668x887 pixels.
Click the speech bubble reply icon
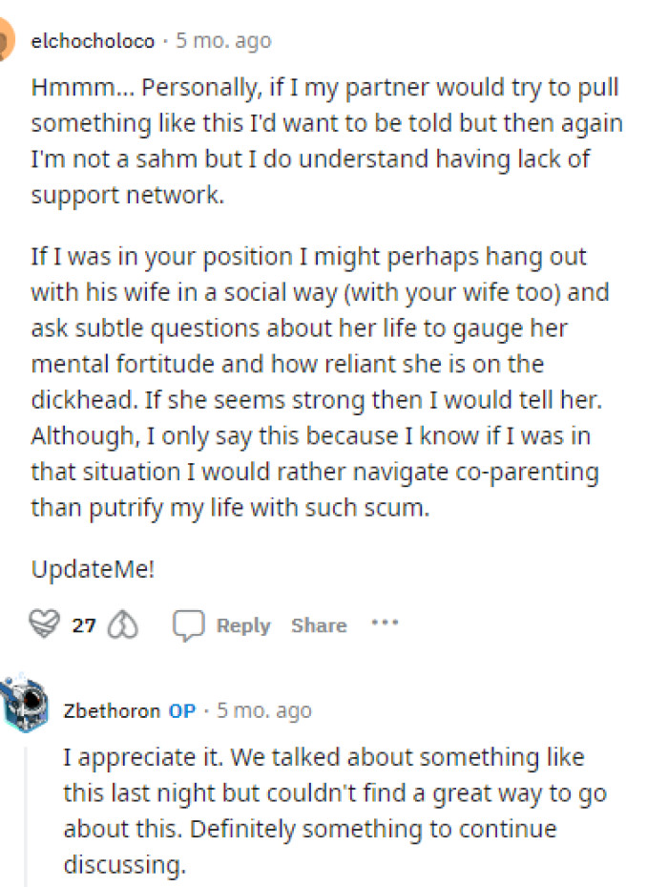coord(188,625)
